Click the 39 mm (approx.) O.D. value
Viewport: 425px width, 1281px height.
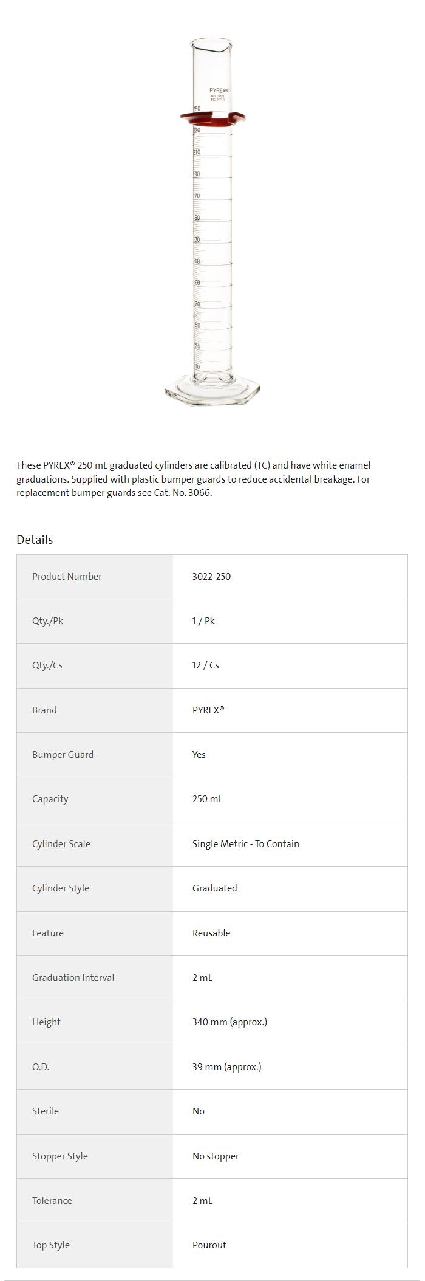pos(226,1066)
